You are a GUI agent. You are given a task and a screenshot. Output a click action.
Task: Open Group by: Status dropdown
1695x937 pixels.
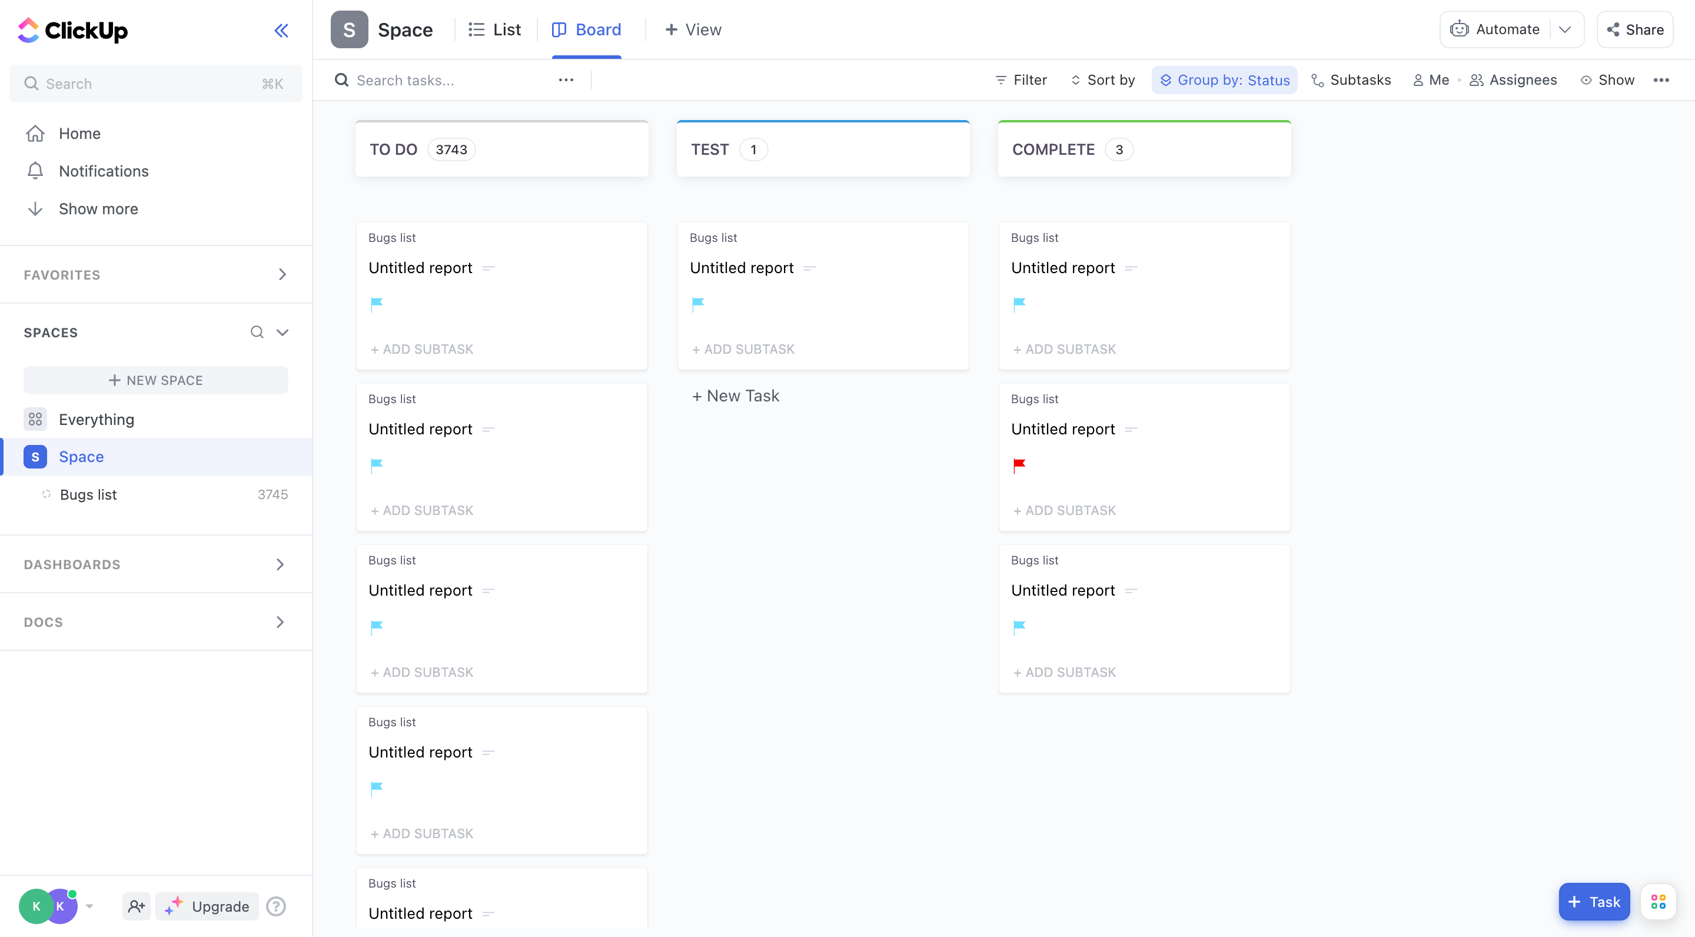pyautogui.click(x=1225, y=80)
